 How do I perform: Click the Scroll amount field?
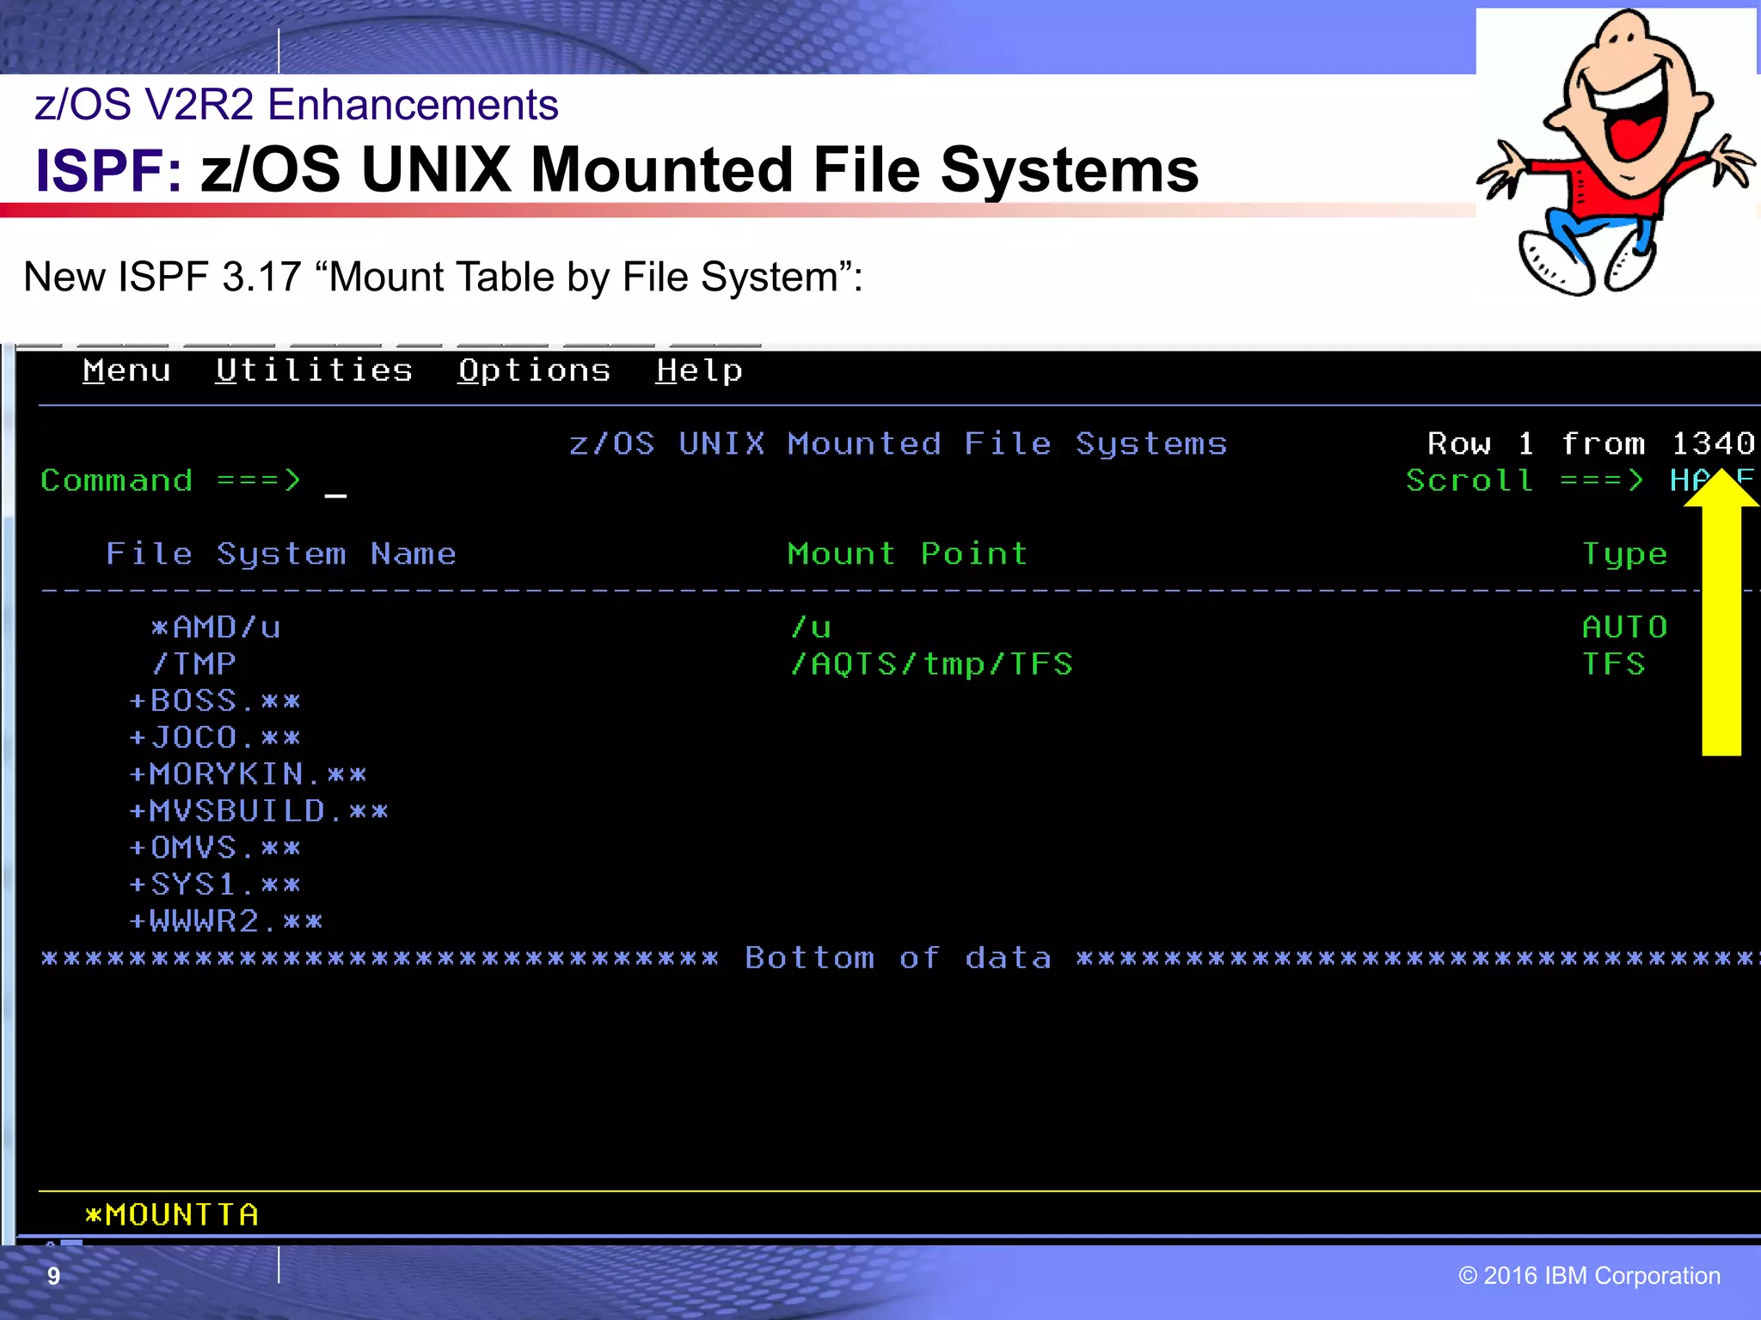click(x=1711, y=480)
